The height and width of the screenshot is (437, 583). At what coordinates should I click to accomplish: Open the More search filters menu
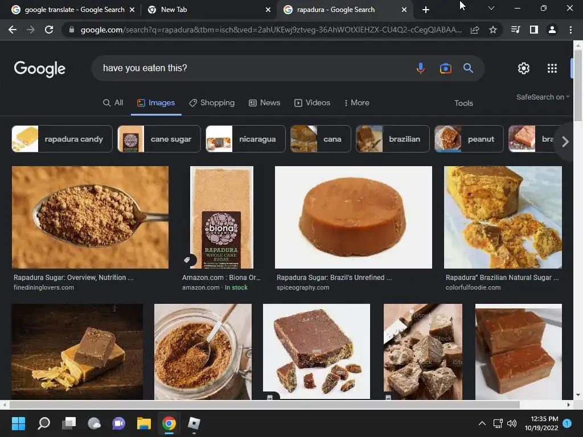tap(356, 103)
